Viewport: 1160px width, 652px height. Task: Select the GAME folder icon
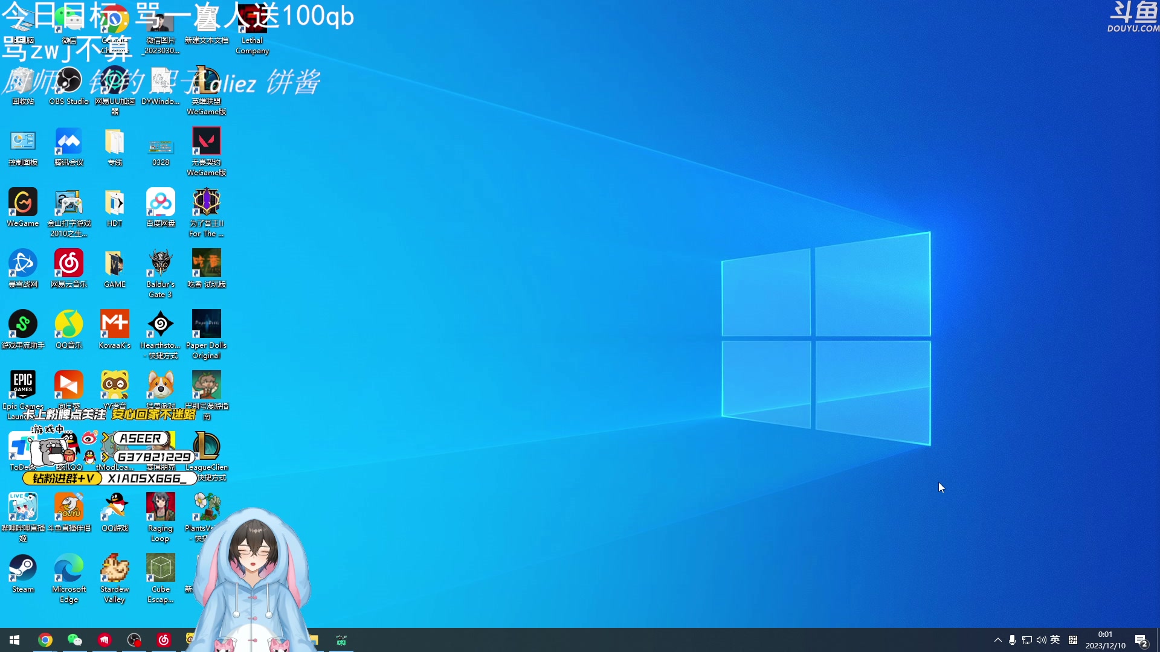tap(115, 269)
